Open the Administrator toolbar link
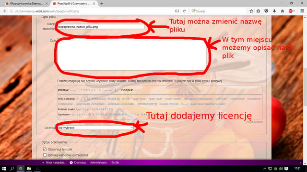 pos(98,162)
